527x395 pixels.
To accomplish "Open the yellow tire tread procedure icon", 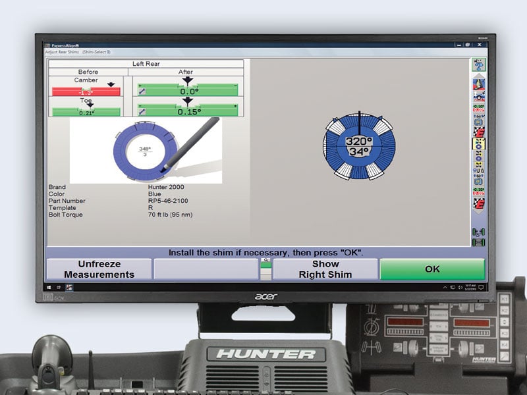I will tap(479, 167).
